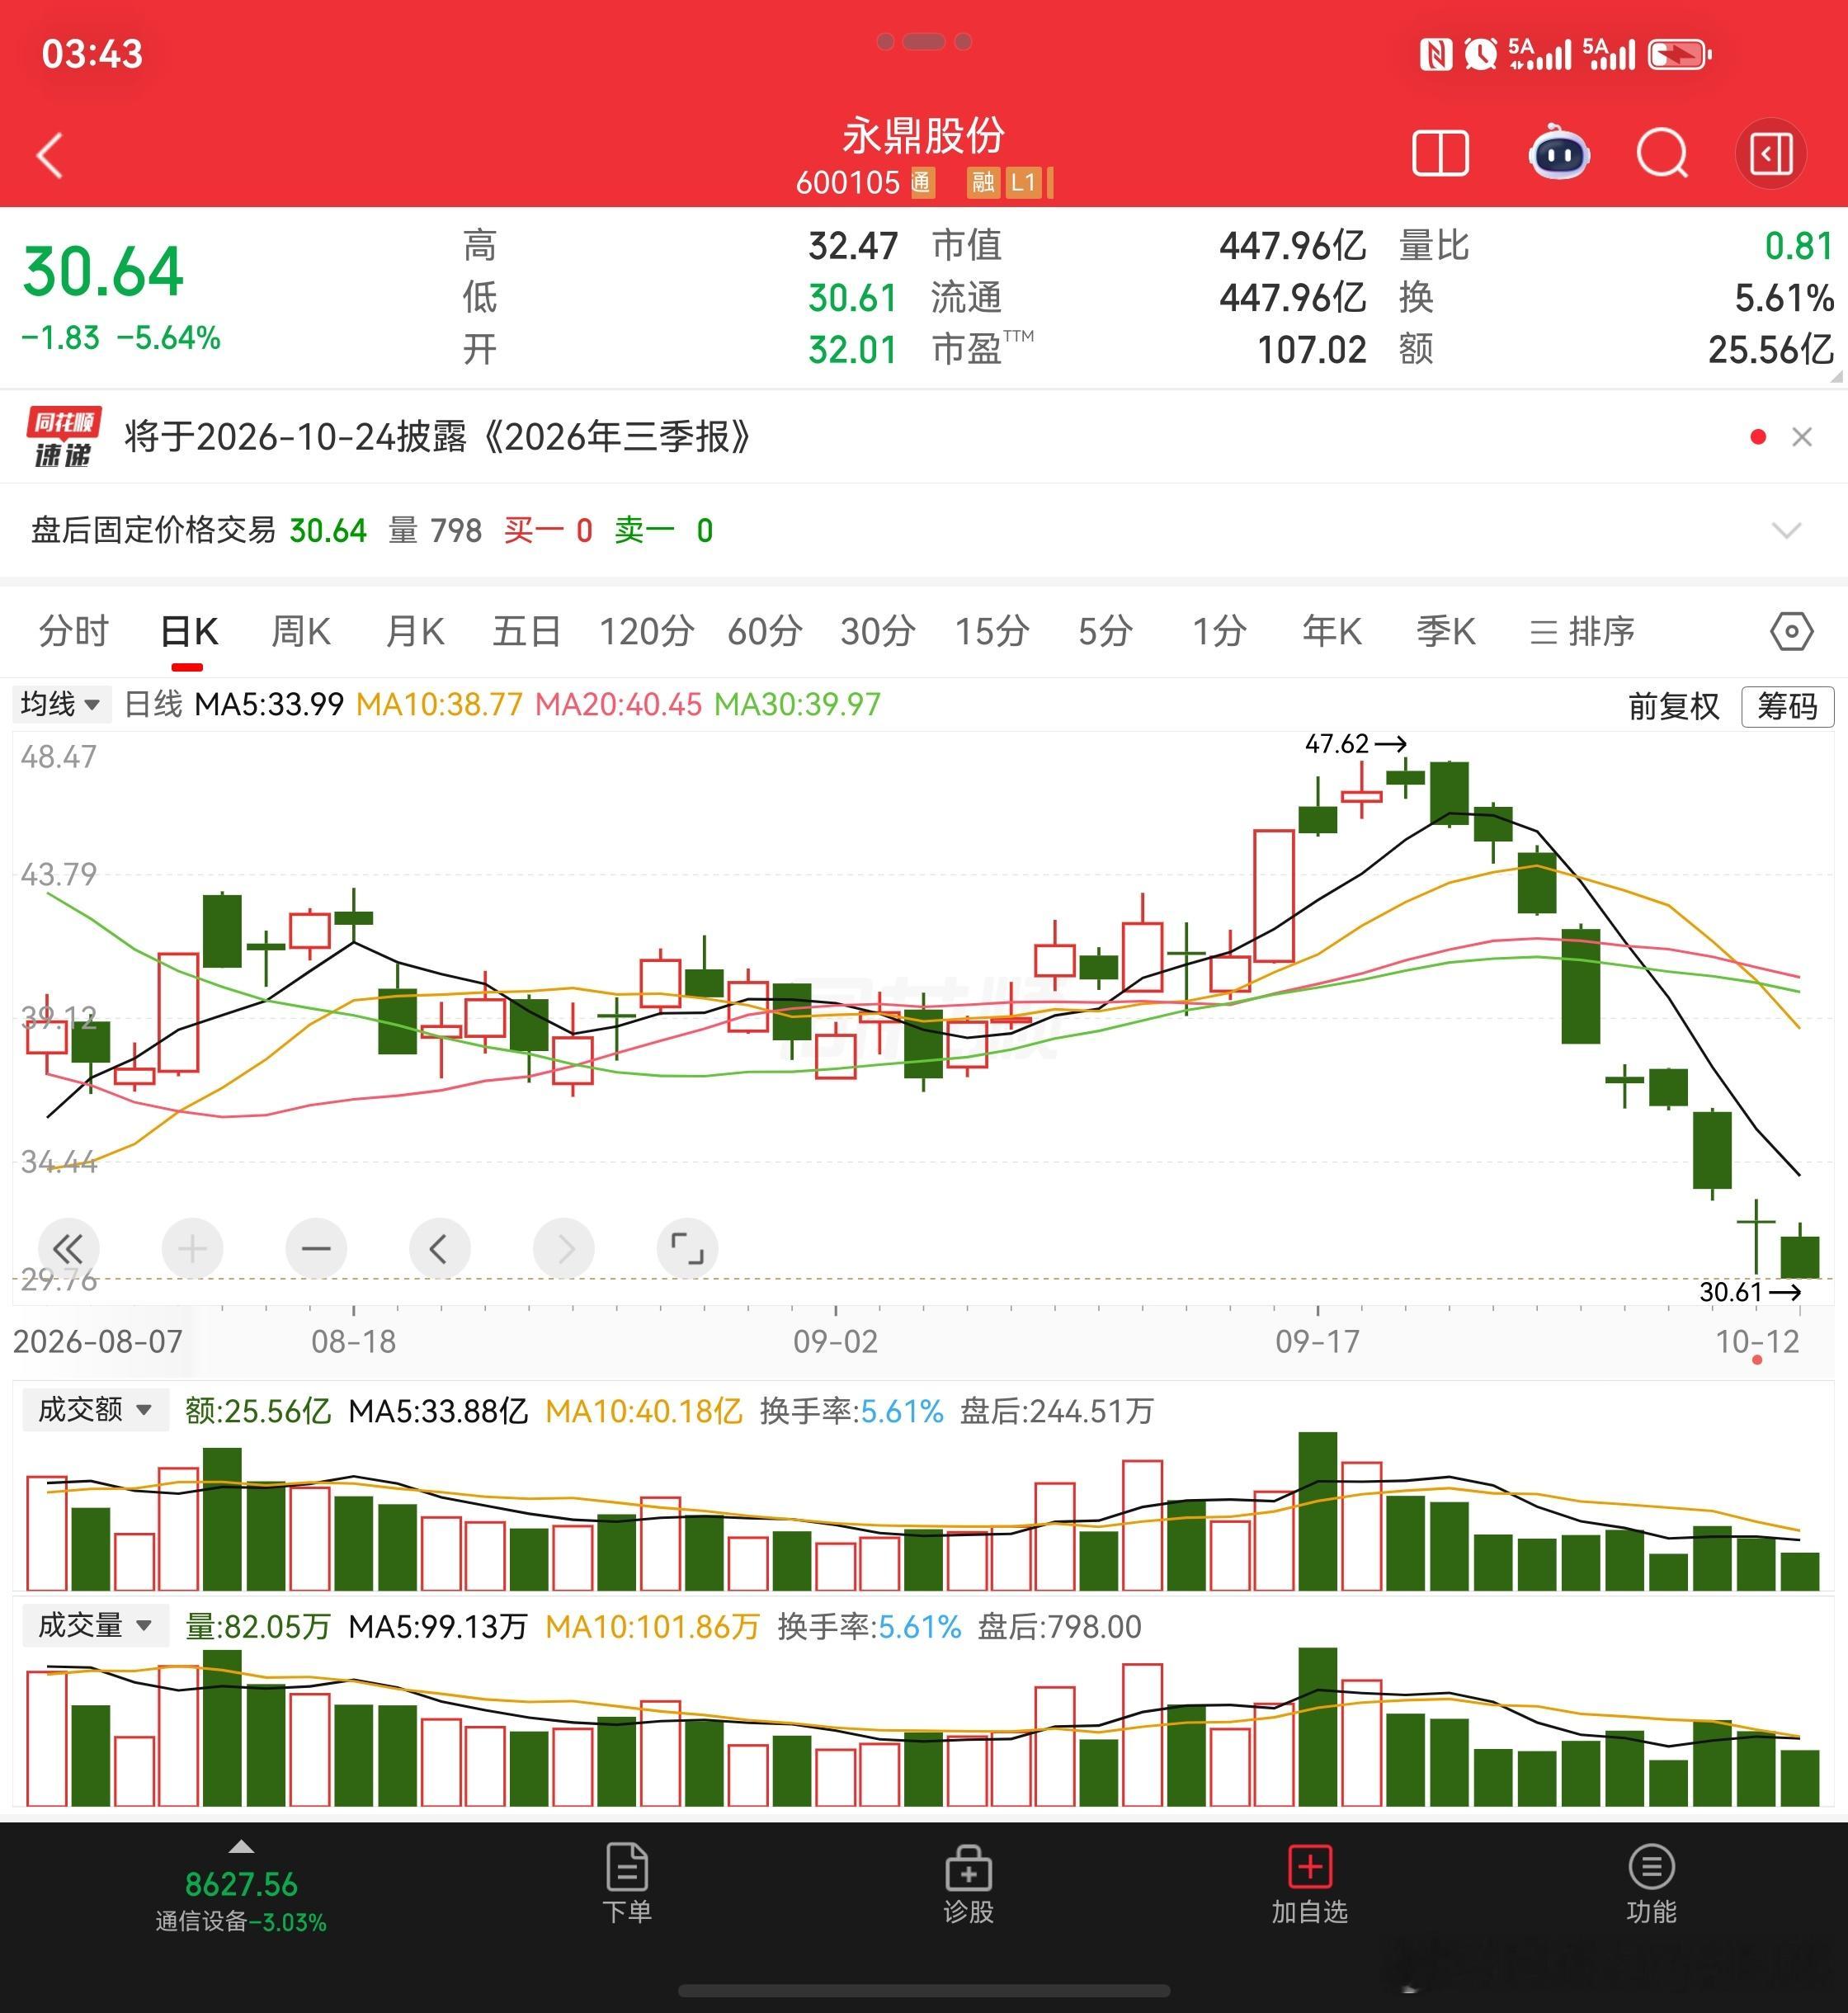Switch to 60分 chart tab

pos(765,632)
